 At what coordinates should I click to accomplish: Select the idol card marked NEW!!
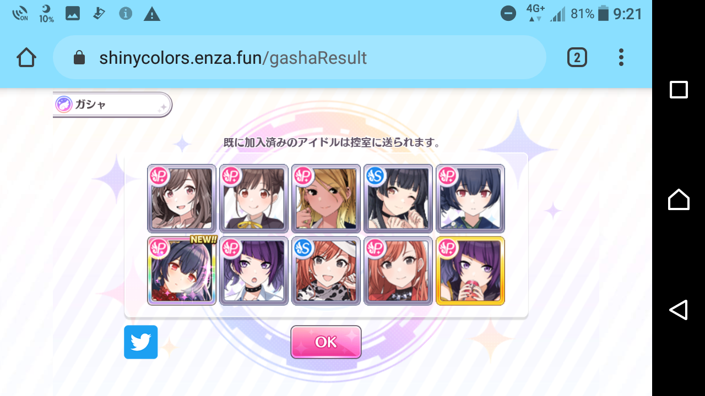click(x=182, y=271)
